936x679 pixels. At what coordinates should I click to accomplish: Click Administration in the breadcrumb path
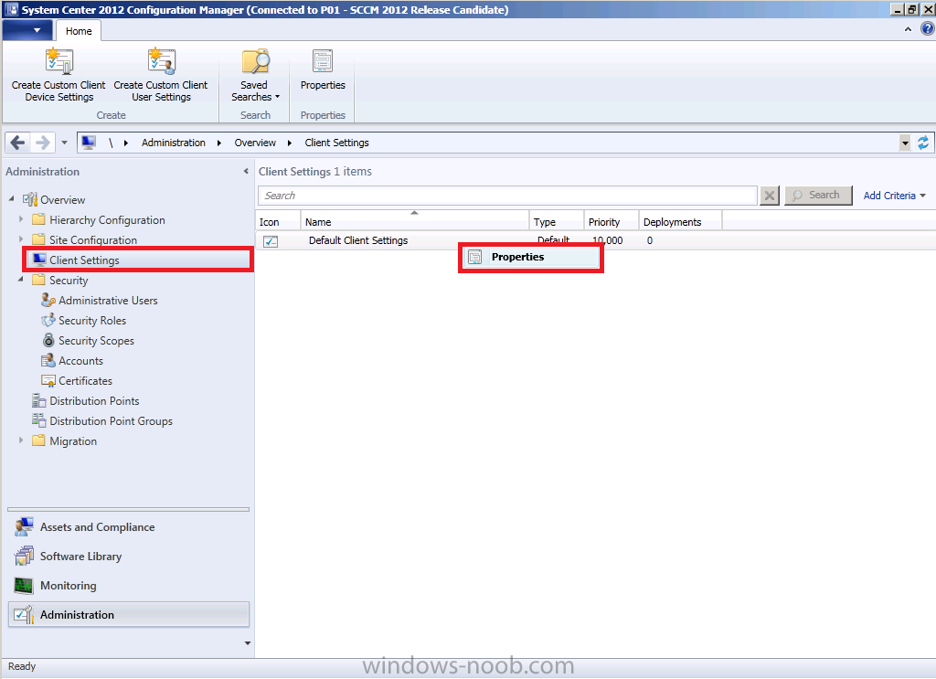173,143
